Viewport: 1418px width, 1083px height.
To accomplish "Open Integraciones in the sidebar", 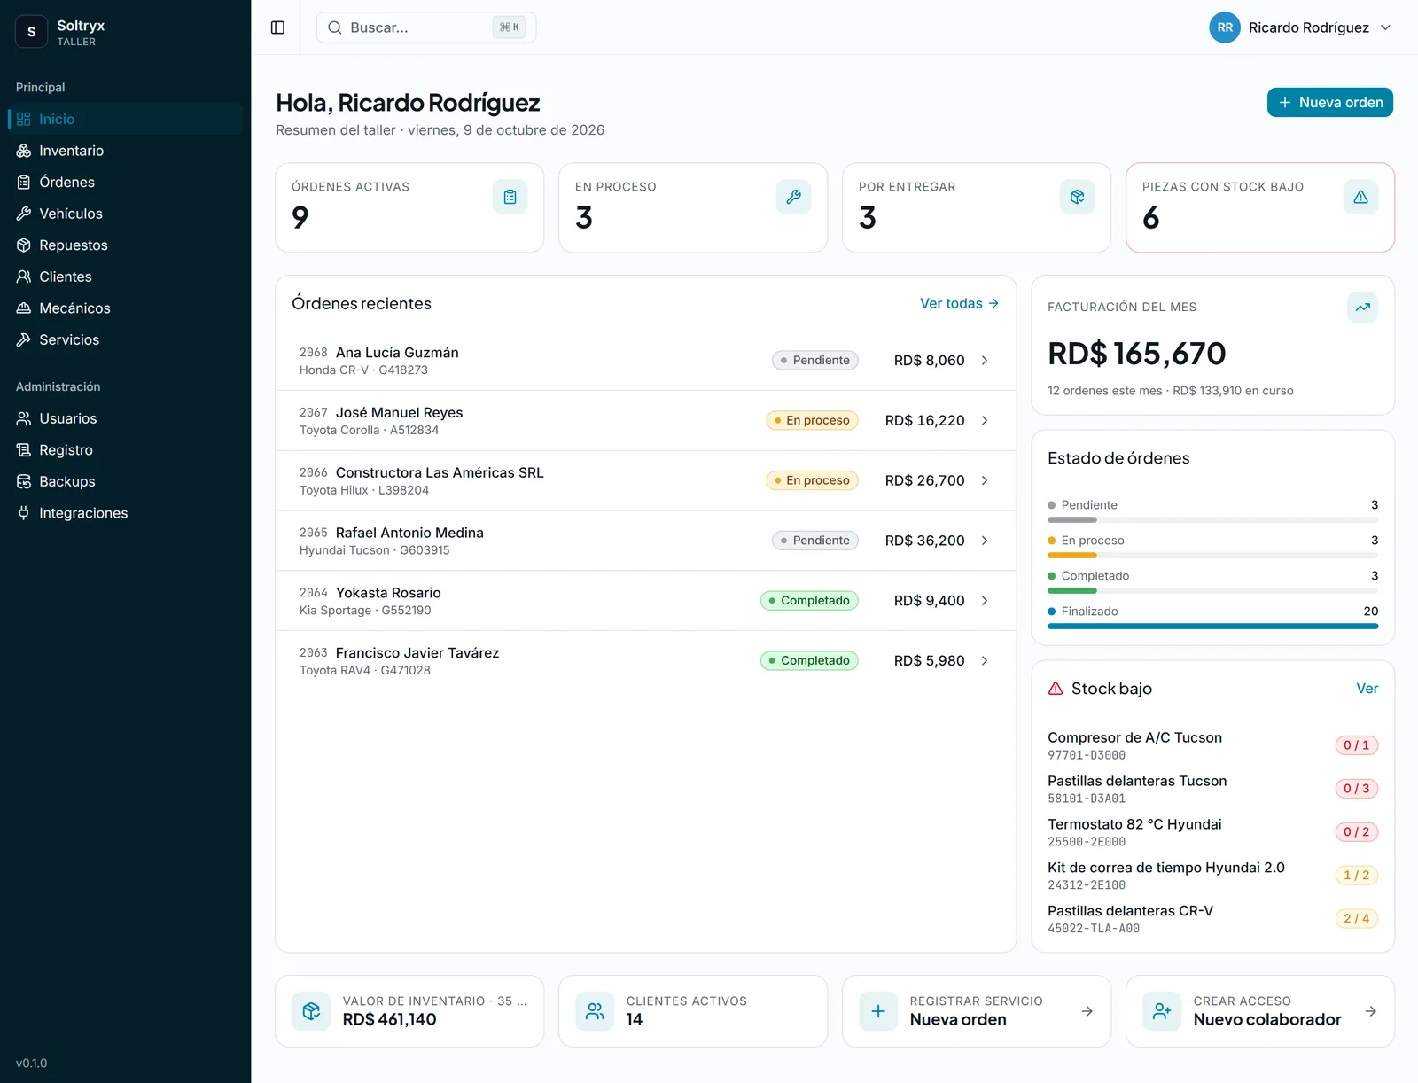I will [x=125, y=513].
